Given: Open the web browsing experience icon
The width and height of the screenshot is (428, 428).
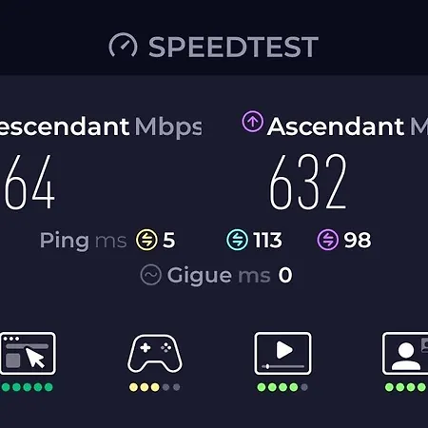Looking at the screenshot, I should (28, 354).
